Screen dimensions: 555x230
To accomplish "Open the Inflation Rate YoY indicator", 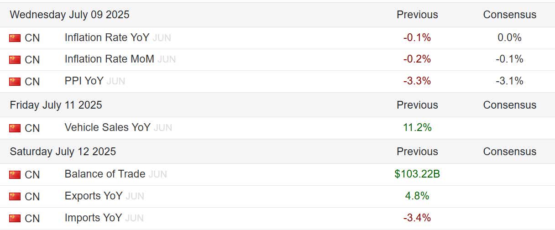I will tap(107, 37).
